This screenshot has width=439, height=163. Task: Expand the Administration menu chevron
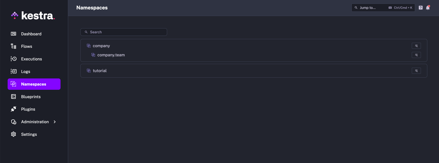coord(55,122)
